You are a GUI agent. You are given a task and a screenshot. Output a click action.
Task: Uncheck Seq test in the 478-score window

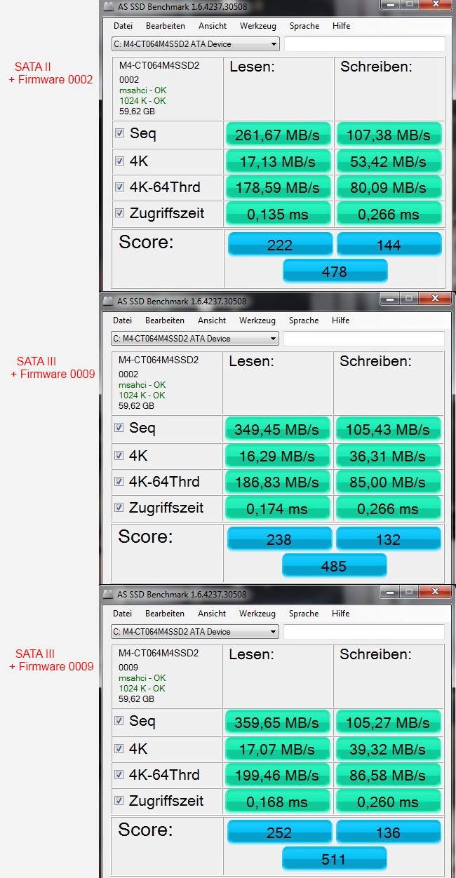(120, 133)
